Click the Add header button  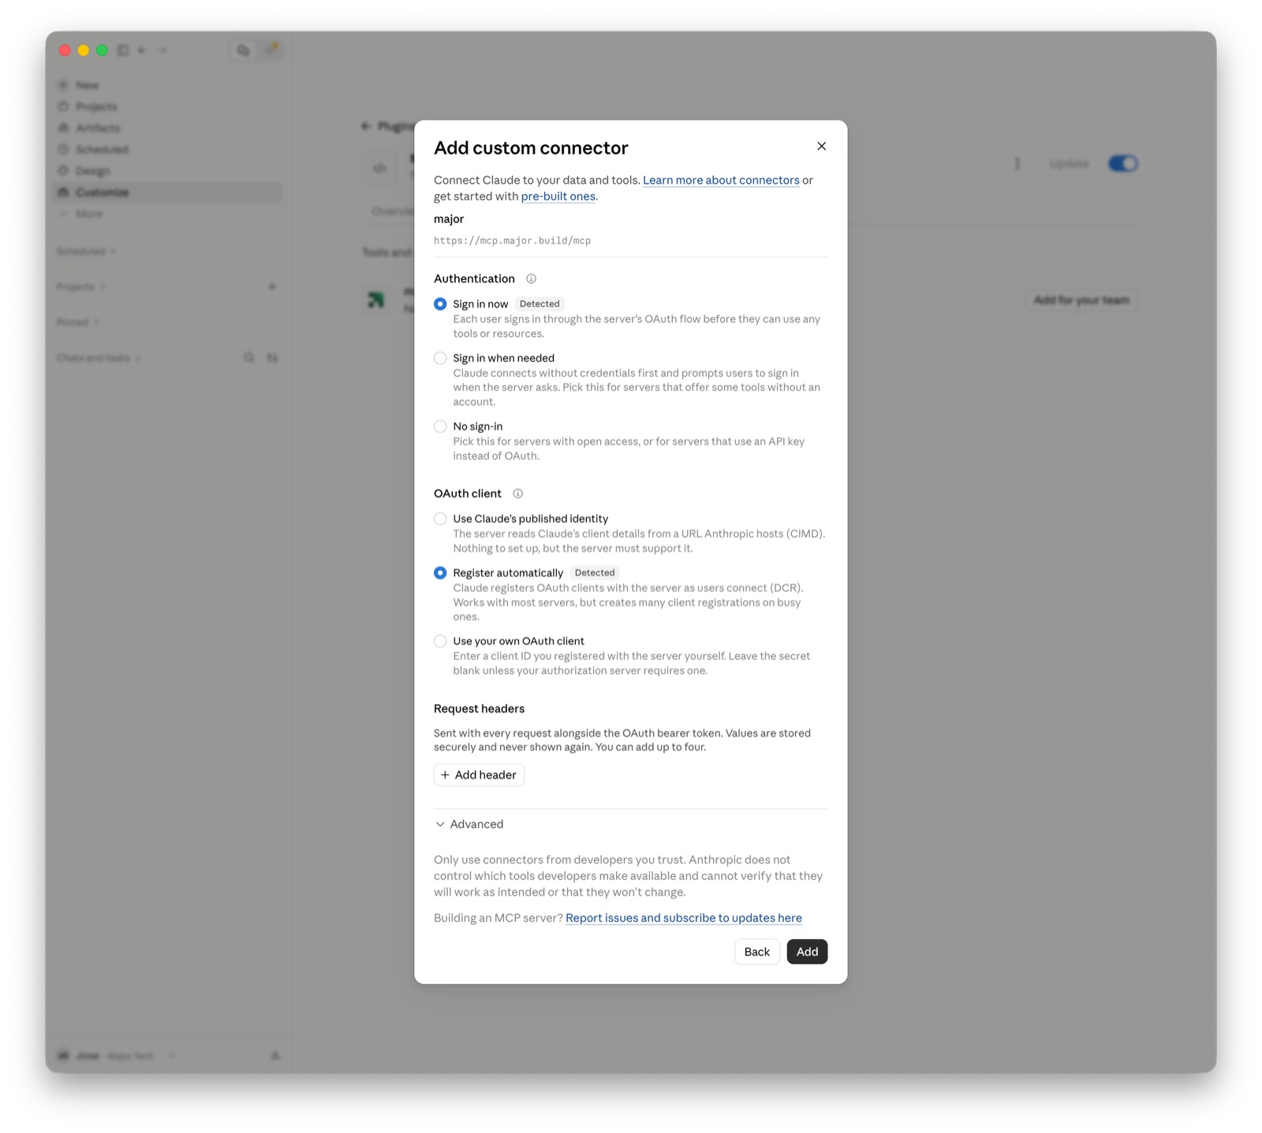[479, 776]
